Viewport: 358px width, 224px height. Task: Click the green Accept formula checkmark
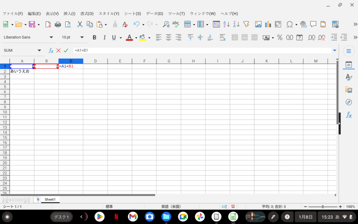click(x=66, y=50)
